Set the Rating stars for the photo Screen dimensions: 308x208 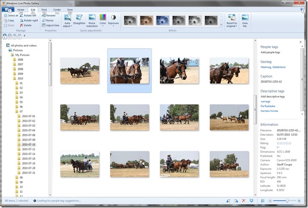(284, 143)
